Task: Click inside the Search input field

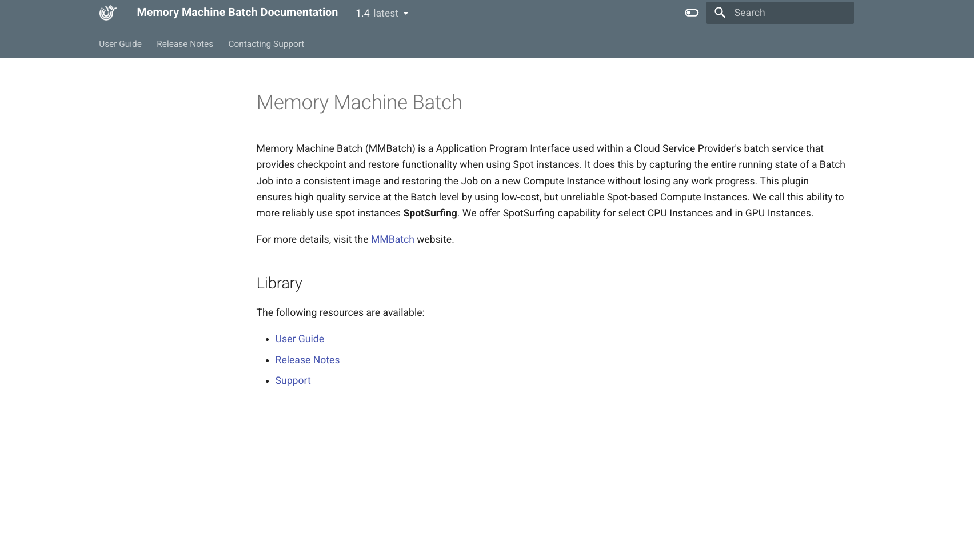Action: pyautogui.click(x=789, y=12)
